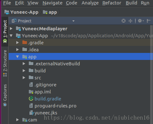
Task: Collapse the Yuneec-App root node
Action: click(x=11, y=36)
